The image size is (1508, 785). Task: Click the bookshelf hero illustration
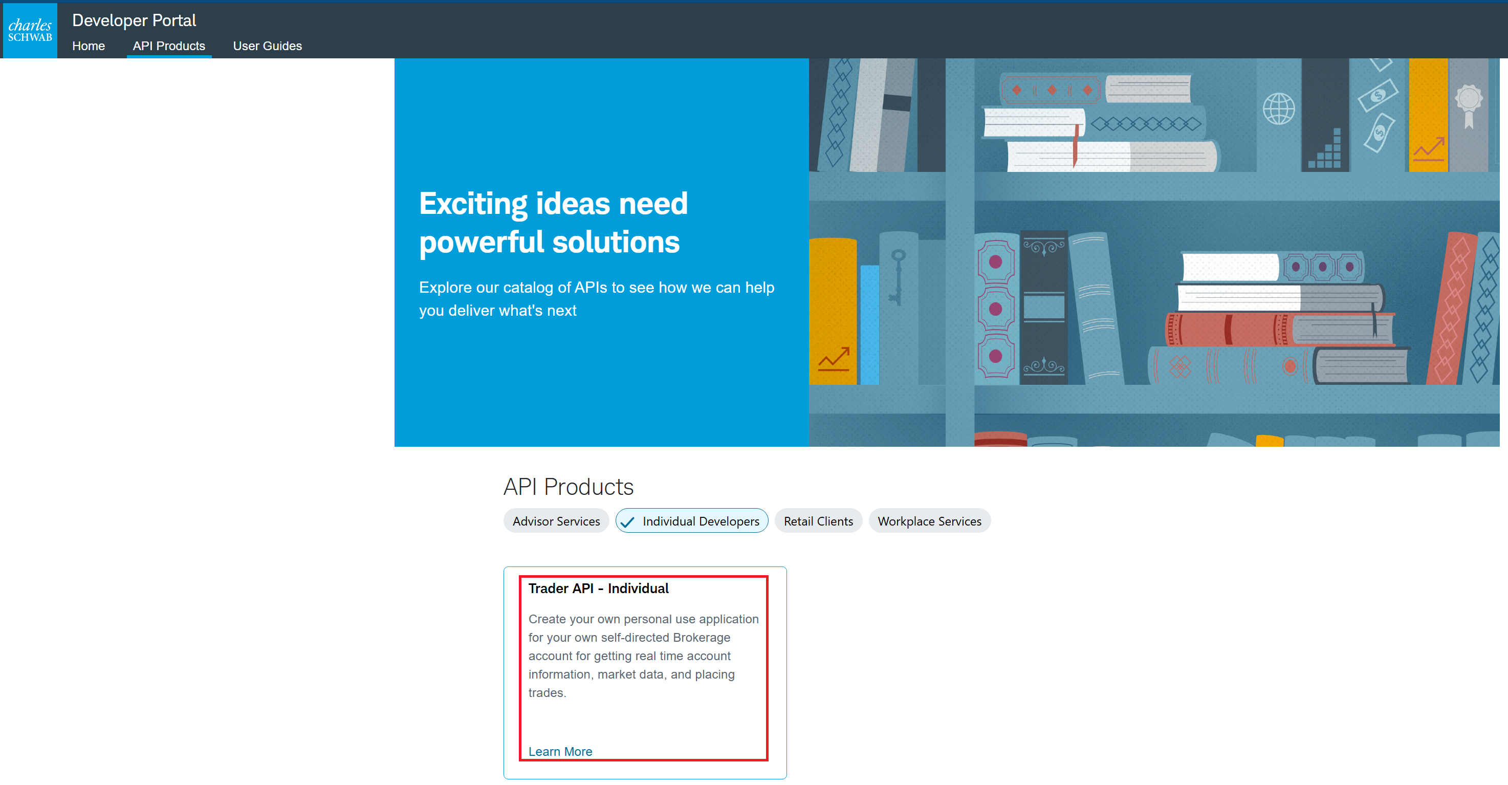point(1154,252)
